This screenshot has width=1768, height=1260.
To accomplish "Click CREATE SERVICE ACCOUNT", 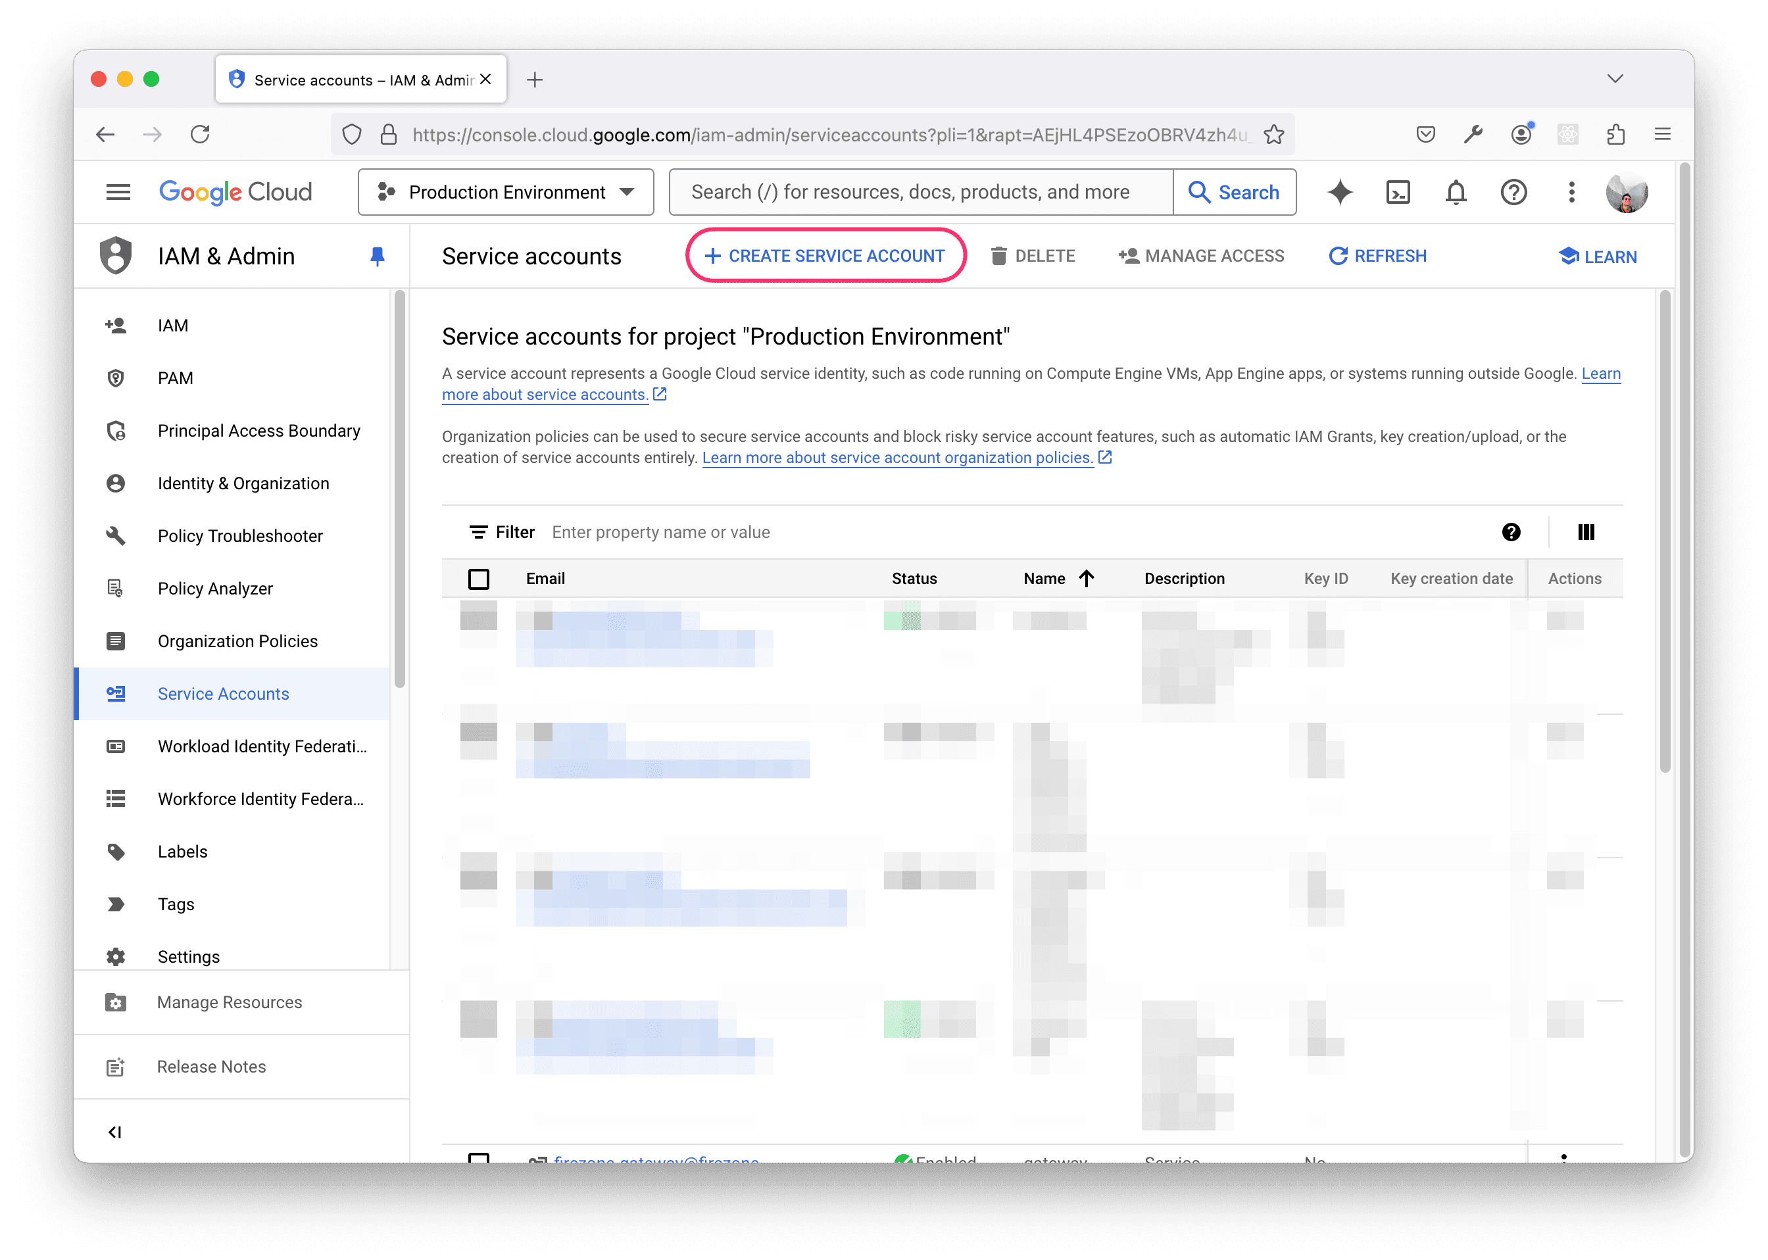I will (x=825, y=255).
